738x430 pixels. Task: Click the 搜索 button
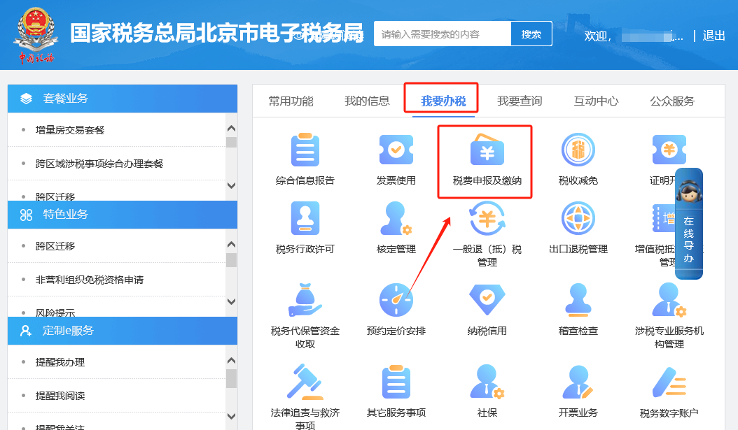coord(531,34)
